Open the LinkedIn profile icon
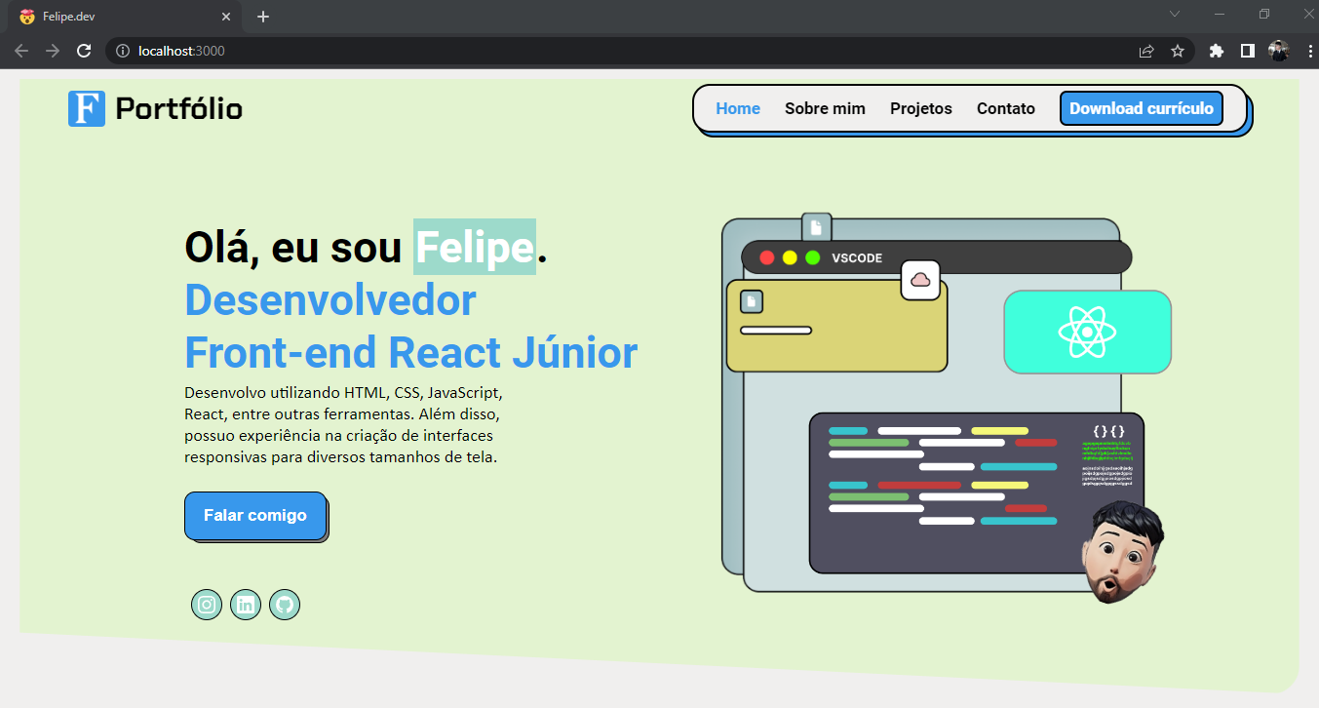 pos(246,605)
